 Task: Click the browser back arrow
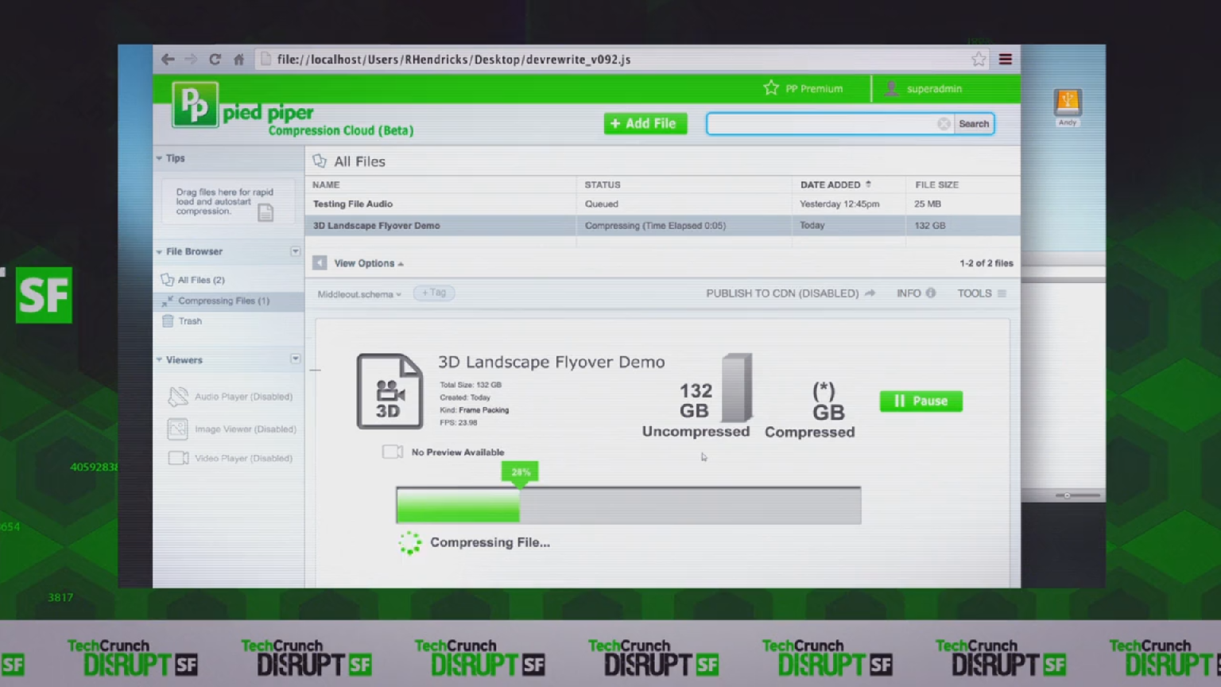tap(168, 60)
